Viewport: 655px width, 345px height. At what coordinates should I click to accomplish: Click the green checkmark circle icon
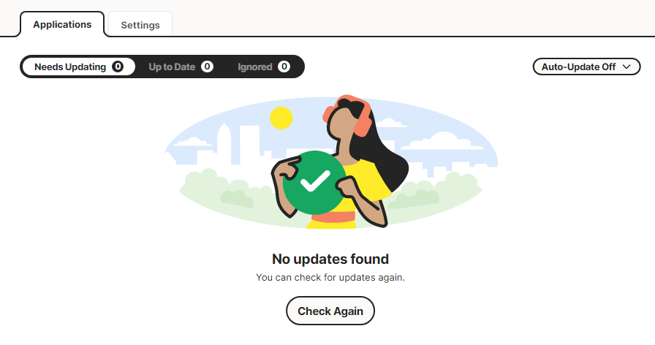pos(316,183)
